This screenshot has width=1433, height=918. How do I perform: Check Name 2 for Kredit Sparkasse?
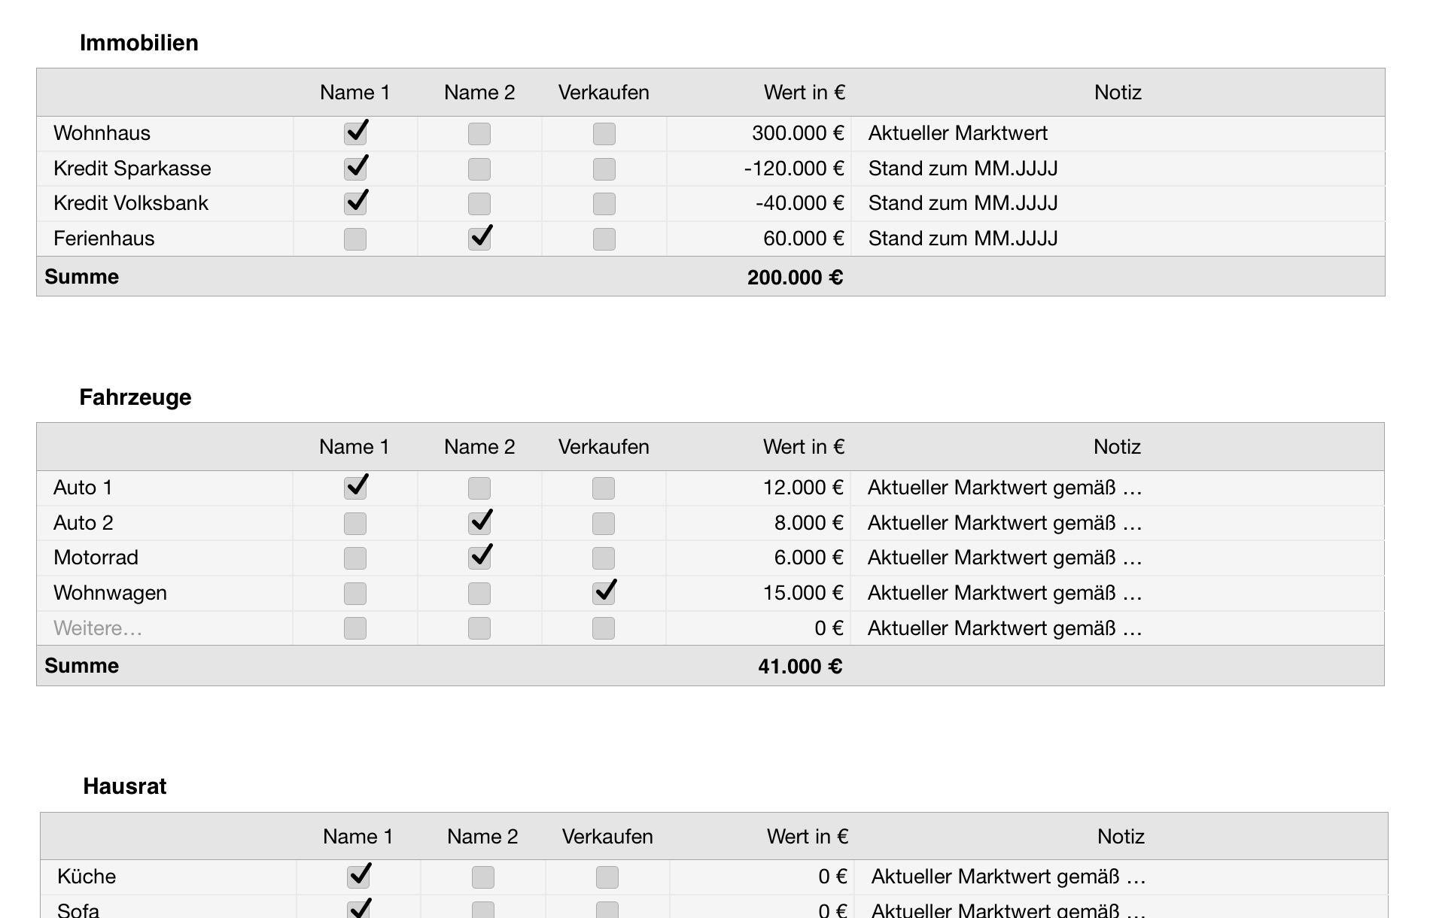(x=479, y=169)
